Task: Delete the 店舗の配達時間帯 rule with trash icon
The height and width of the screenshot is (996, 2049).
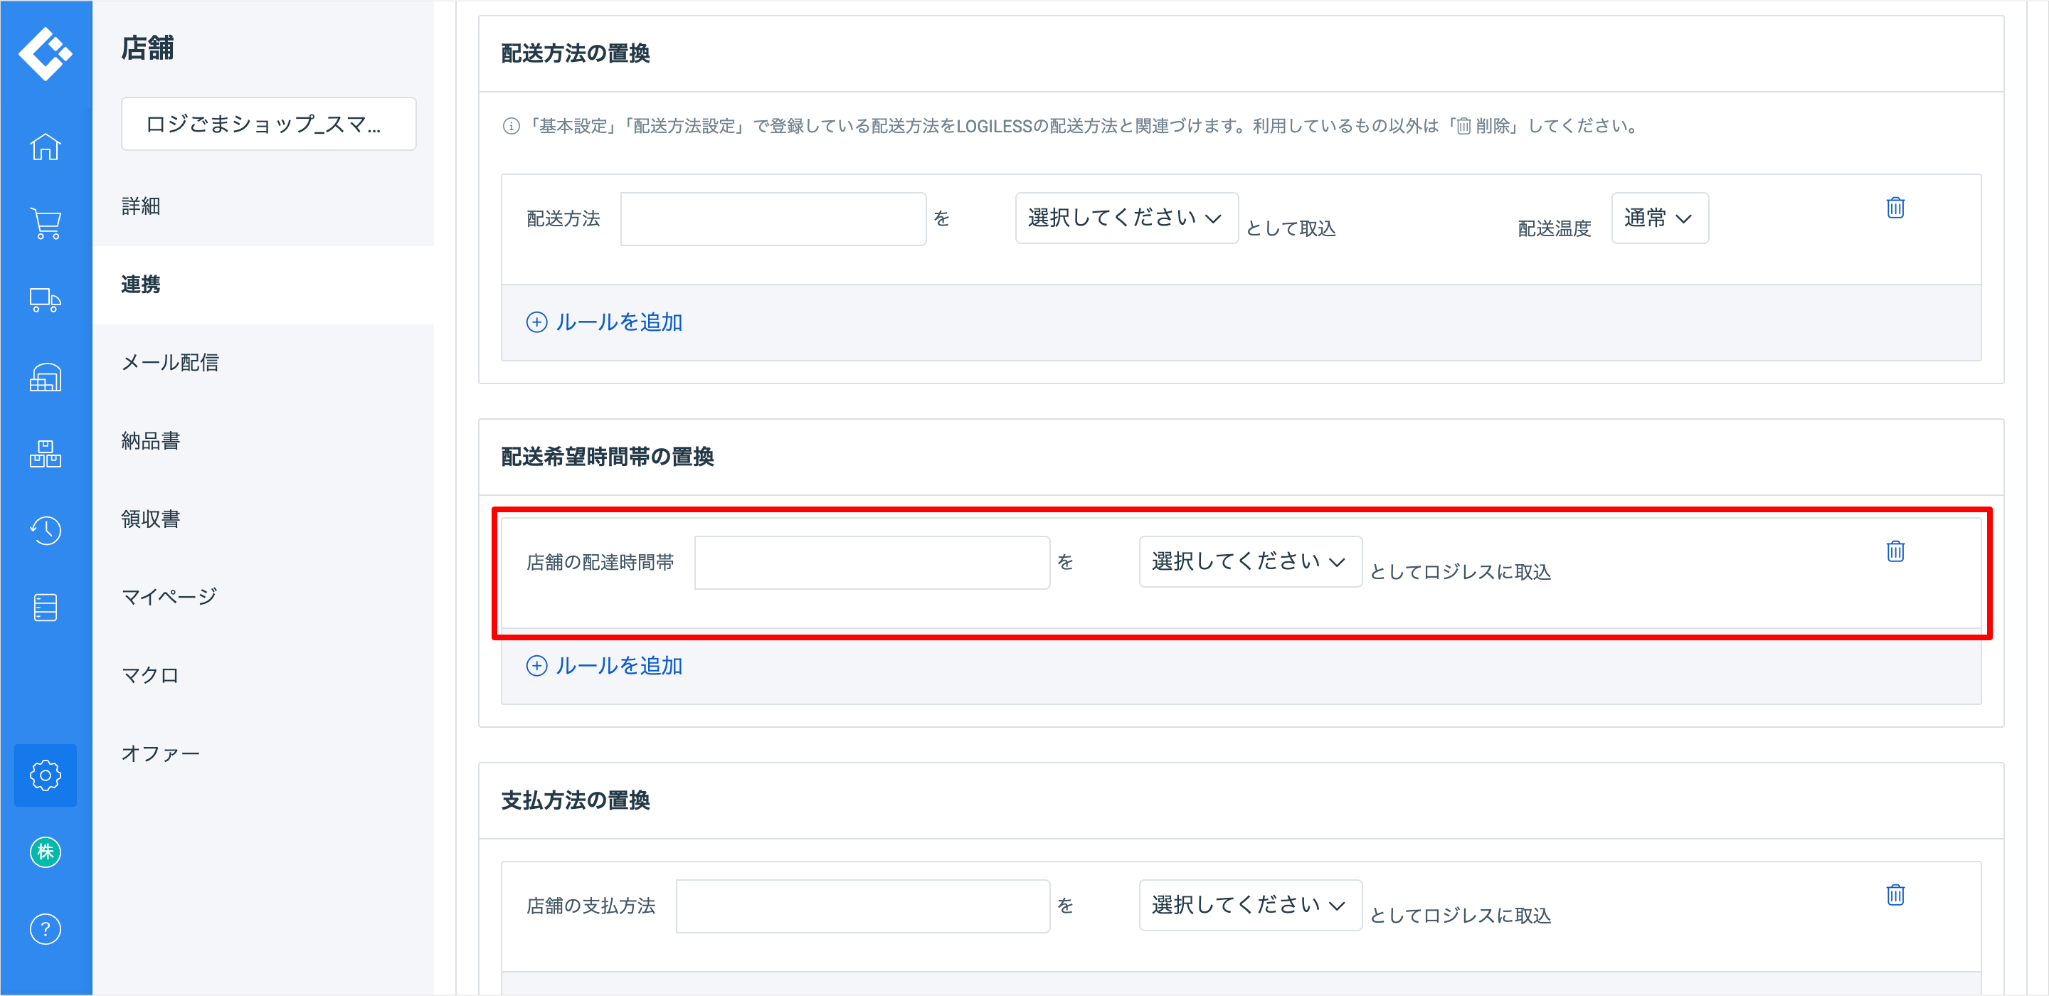Action: (x=1895, y=551)
